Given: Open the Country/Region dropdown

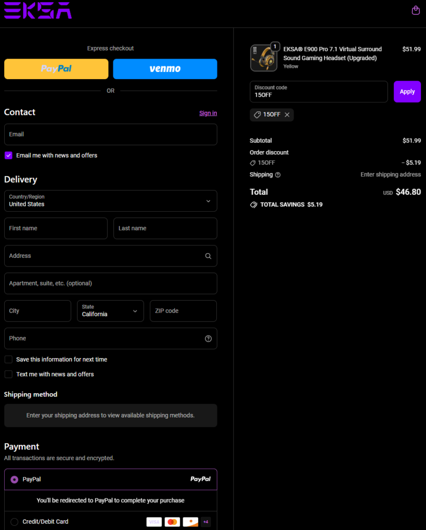Looking at the screenshot, I should click(x=110, y=201).
